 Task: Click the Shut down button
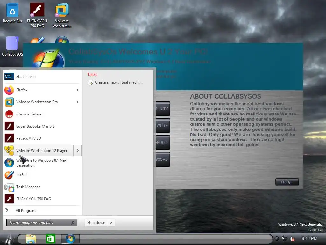(x=96, y=223)
